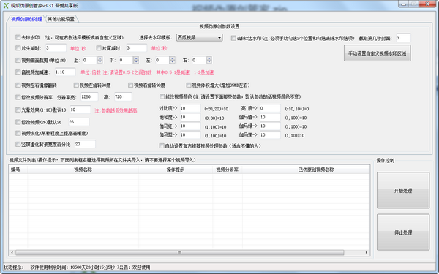The width and height of the screenshot is (439, 274).
Task: Click the 软件使用剩余时间 status bar text
Action: [x=90, y=267]
